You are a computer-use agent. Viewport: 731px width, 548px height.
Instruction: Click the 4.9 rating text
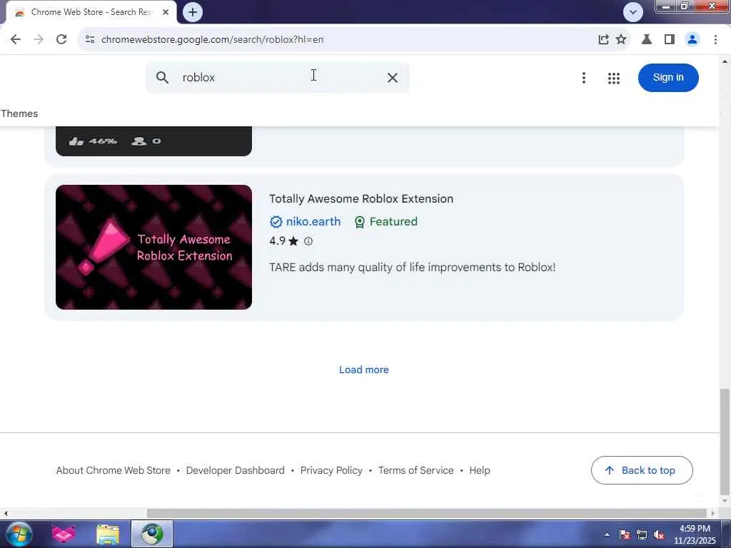pyautogui.click(x=278, y=241)
